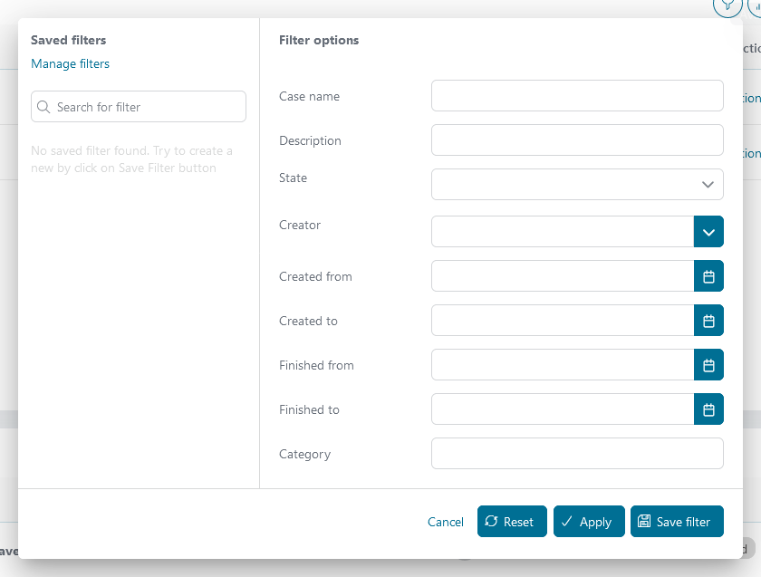
Task: Click the Description input field
Action: click(x=577, y=140)
